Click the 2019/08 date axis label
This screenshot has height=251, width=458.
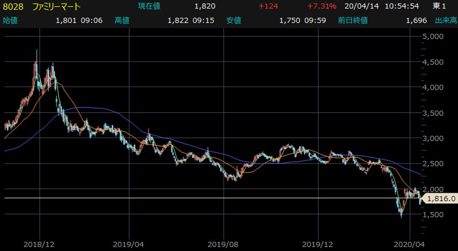tap(223, 244)
